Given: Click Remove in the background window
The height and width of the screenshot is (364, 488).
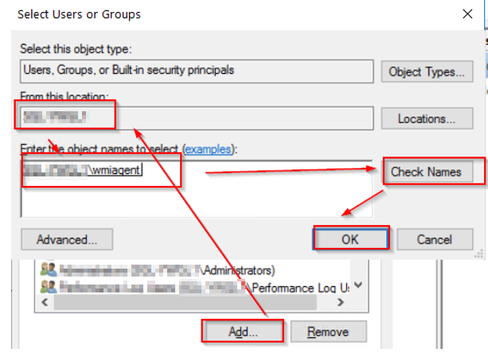Looking at the screenshot, I should point(328,331).
